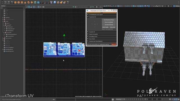The width and height of the screenshot is (180, 101).
Task: Click the blue circular disc shelf icon
Action: tap(38, 2)
